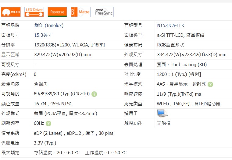Click the Matte surface badge

click(x=80, y=12)
